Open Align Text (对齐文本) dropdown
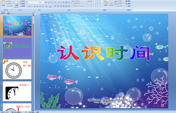Viewport: 176px width, 113px height. coord(76,4)
